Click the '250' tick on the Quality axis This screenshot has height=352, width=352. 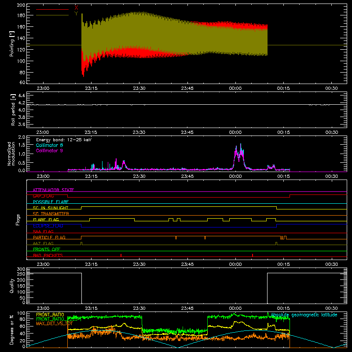[21, 274]
